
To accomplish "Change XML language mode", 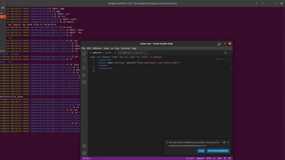I will pos(220,158).
